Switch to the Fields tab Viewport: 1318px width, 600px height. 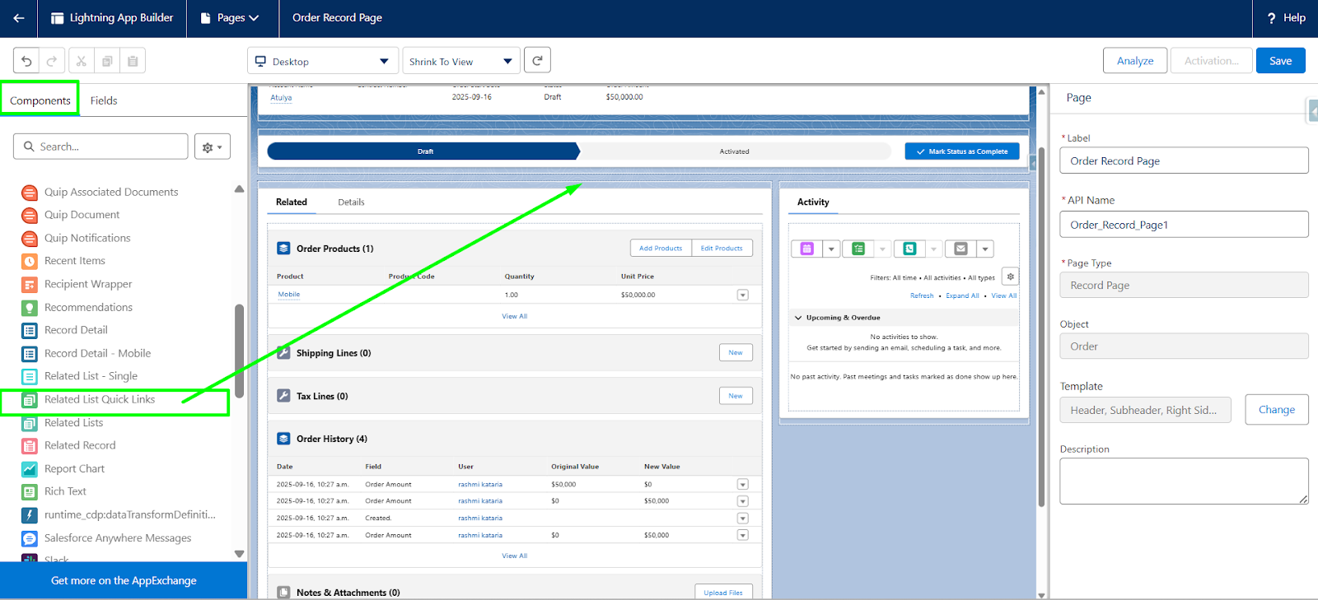104,100
